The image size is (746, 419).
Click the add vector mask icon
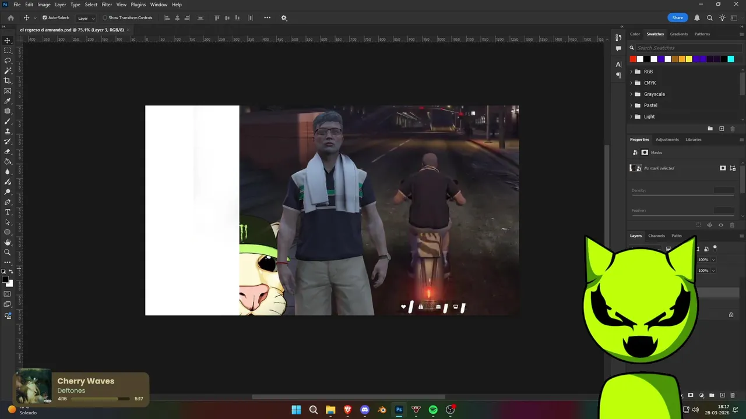click(x=733, y=168)
